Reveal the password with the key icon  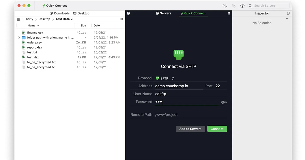224,102
